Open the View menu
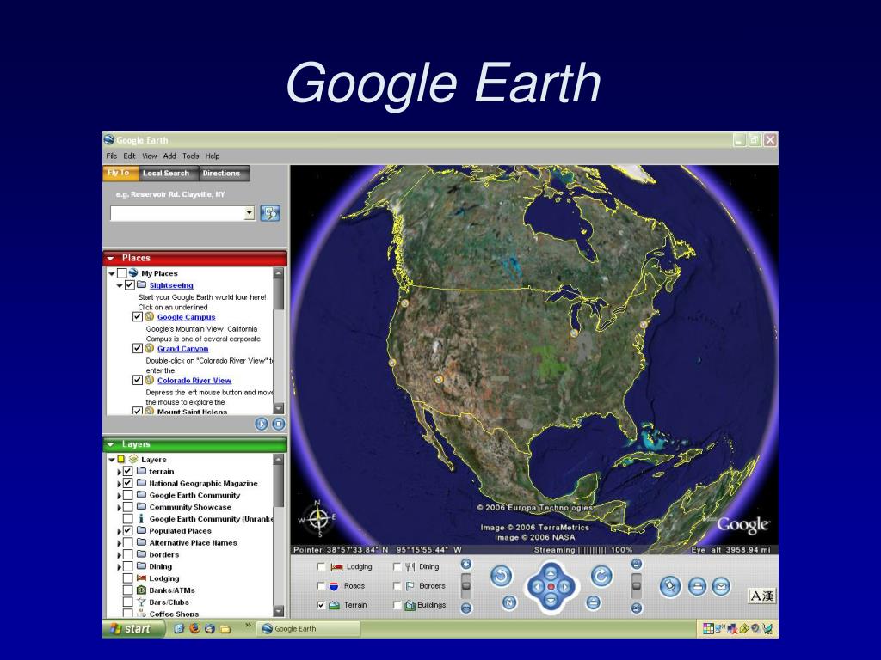The image size is (881, 660). click(x=149, y=156)
